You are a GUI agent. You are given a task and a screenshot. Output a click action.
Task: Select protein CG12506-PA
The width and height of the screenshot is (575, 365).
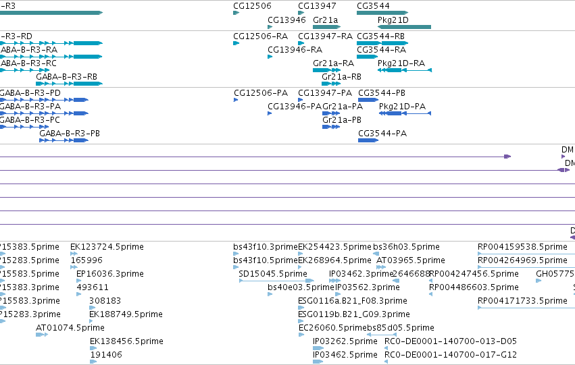click(261, 93)
